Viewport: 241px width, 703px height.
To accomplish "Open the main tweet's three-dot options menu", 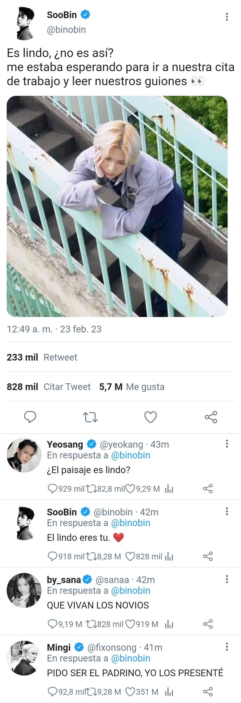I will pos(227,16).
